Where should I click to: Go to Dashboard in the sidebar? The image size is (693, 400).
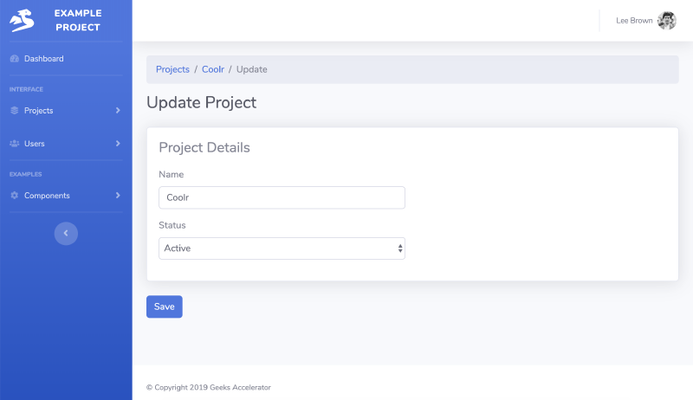(x=43, y=59)
